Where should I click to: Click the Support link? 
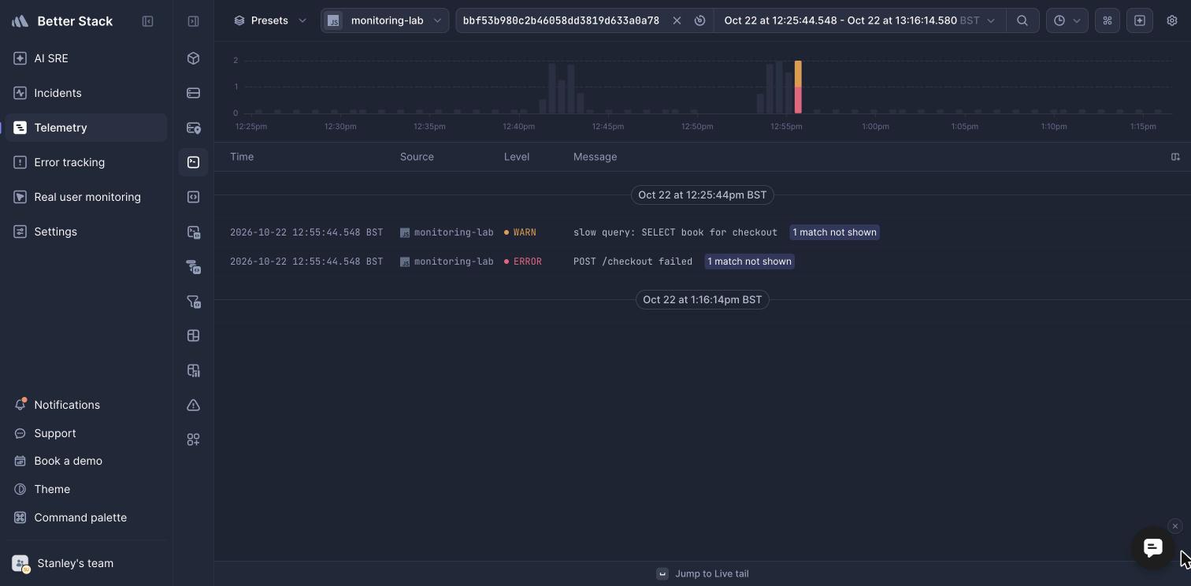[86, 433]
